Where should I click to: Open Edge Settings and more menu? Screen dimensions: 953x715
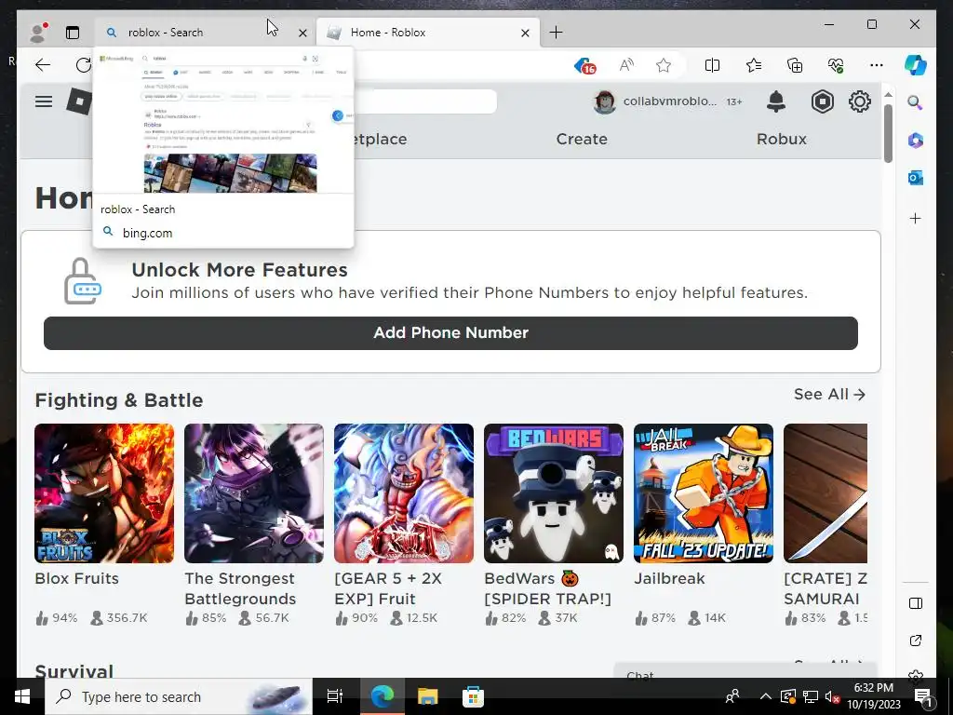click(x=877, y=65)
